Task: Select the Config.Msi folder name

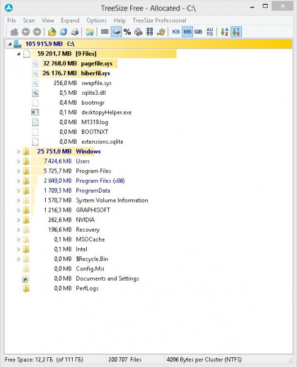Action: coord(90,269)
